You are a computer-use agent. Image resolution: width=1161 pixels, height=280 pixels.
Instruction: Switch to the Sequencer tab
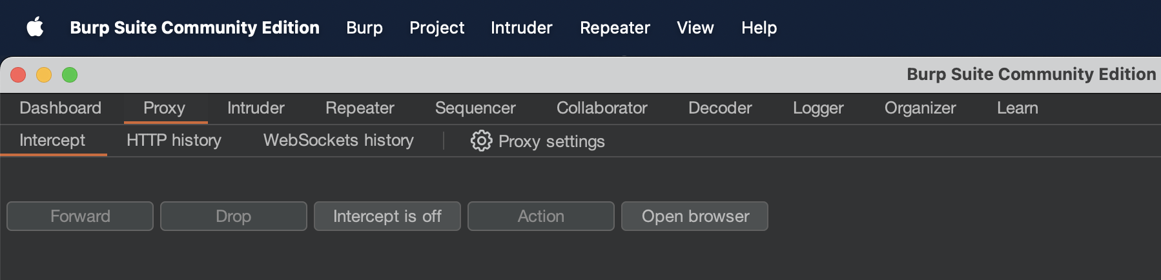point(475,108)
